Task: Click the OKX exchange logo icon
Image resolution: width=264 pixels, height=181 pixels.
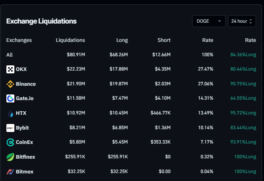Action: click(10, 69)
